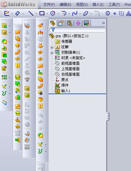Screen dimensions: 131x171
Task: Select the Ellipse sketch tool
Action: [86, 13]
